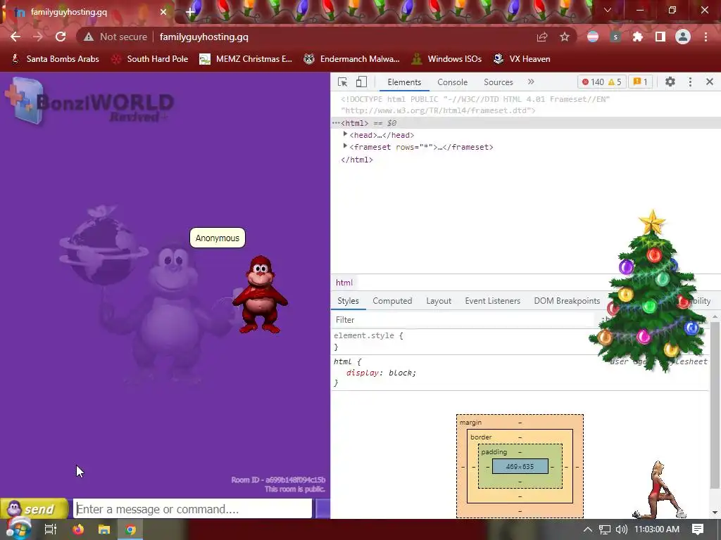Launch Firefox from the taskbar
The height and width of the screenshot is (540, 721).
tap(78, 529)
